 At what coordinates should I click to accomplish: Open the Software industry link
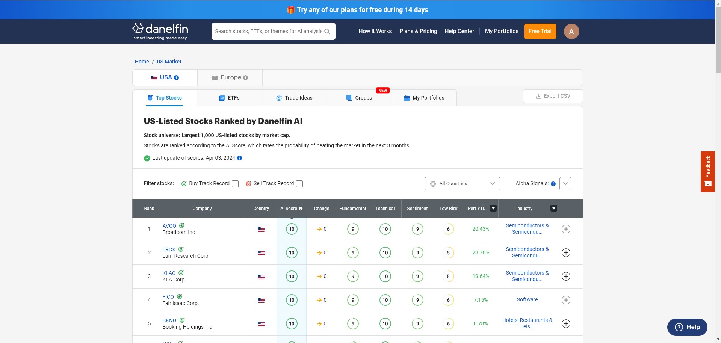coord(527,300)
